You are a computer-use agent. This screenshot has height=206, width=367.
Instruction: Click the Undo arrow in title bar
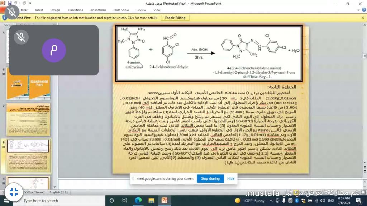pyautogui.click(x=15, y=3)
